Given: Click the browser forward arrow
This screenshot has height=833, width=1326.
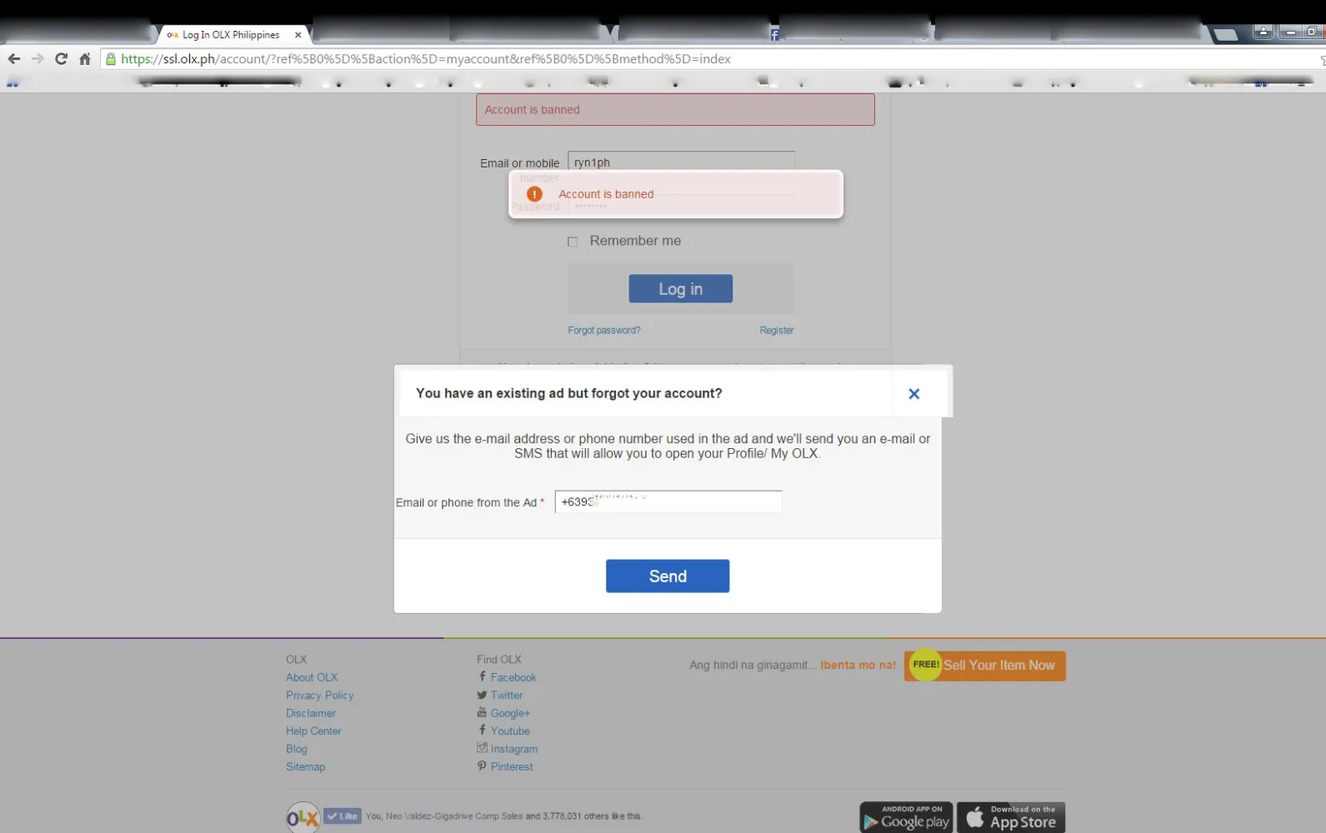Looking at the screenshot, I should click(x=38, y=59).
